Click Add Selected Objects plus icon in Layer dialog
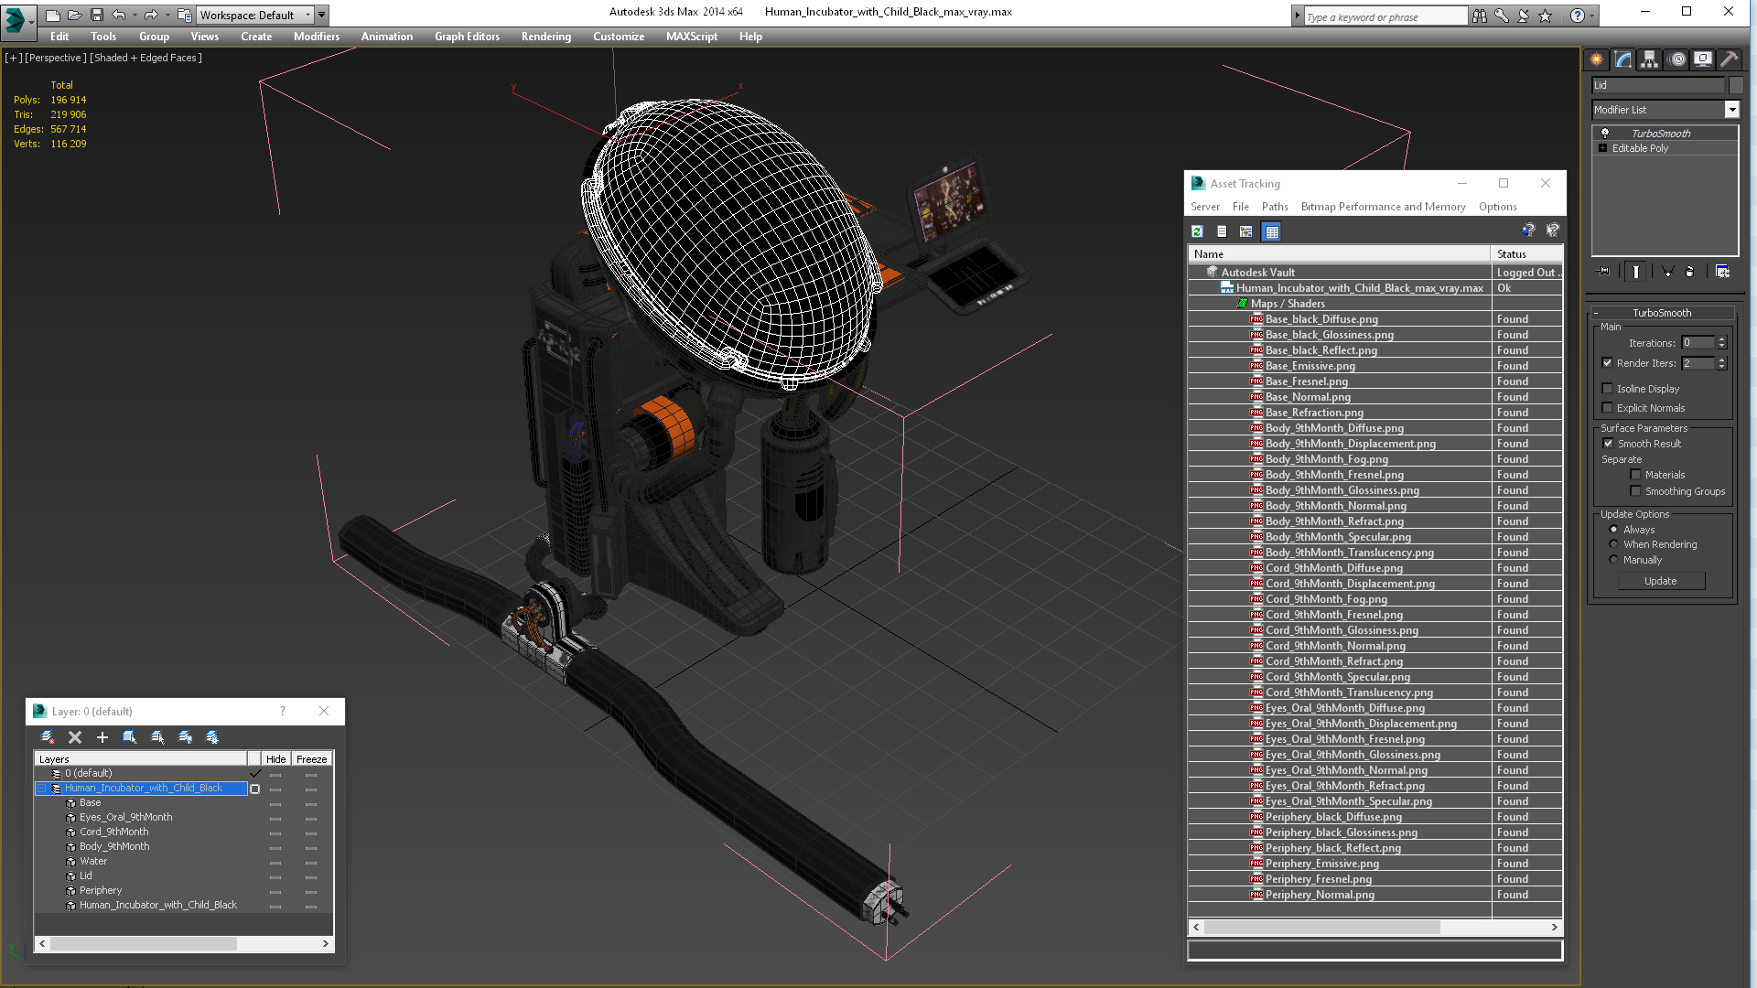 pos(102,737)
